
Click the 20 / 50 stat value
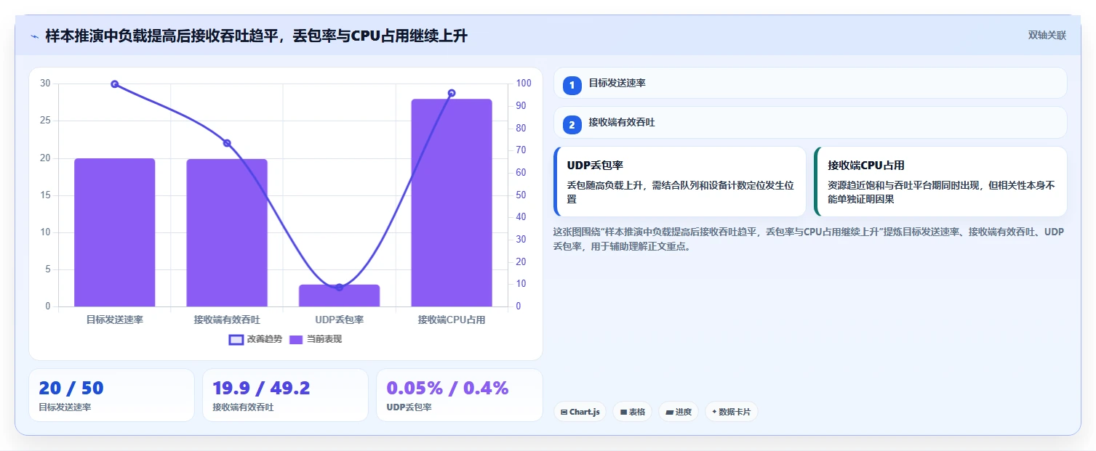71,389
